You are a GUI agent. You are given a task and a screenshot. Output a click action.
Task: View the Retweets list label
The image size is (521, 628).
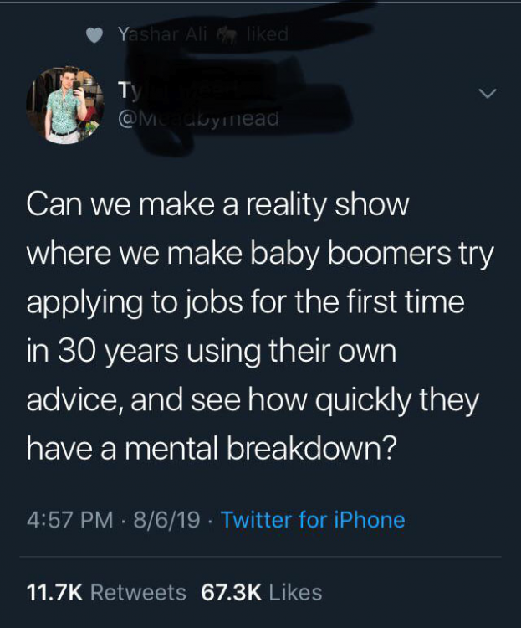click(137, 592)
